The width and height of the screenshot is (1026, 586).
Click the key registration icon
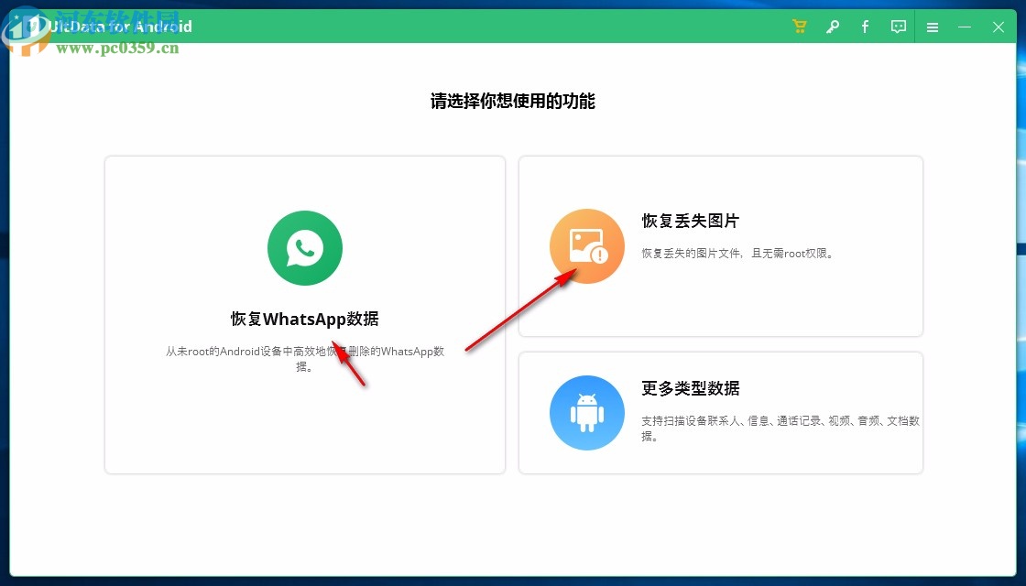point(832,27)
